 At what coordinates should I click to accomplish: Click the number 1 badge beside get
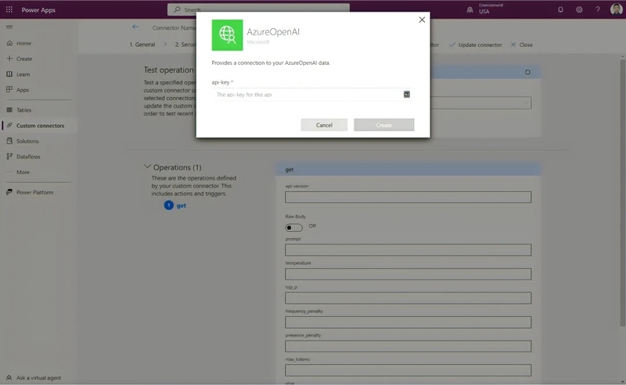click(x=168, y=205)
